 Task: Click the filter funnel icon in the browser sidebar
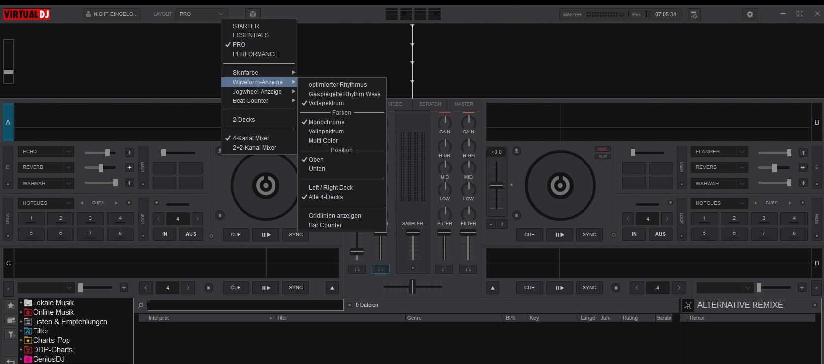tap(11, 334)
